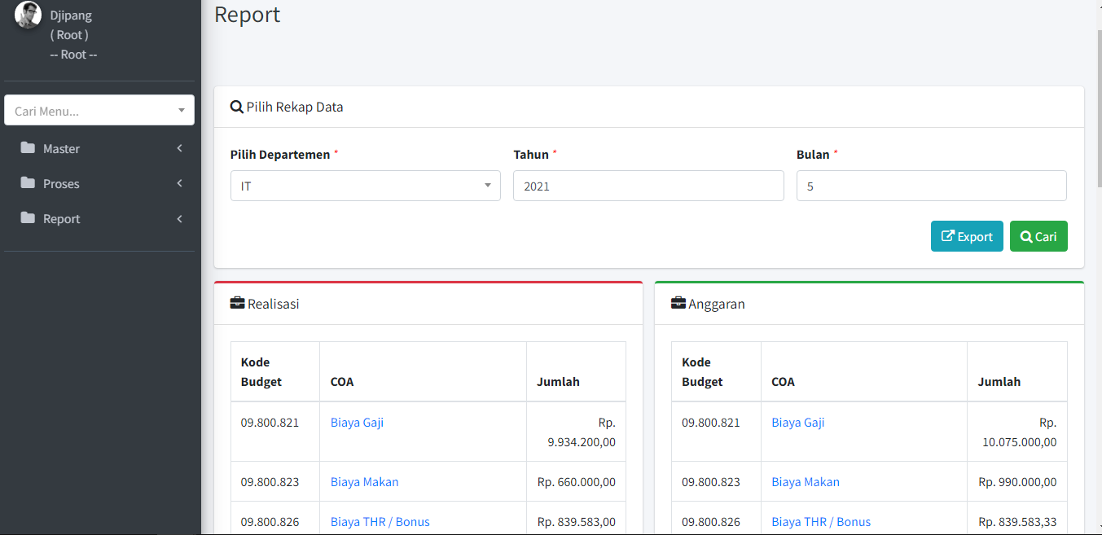This screenshot has height=535, width=1102.
Task: Click the magnifier icon beside Pilih Rekap Data
Action: (x=237, y=107)
